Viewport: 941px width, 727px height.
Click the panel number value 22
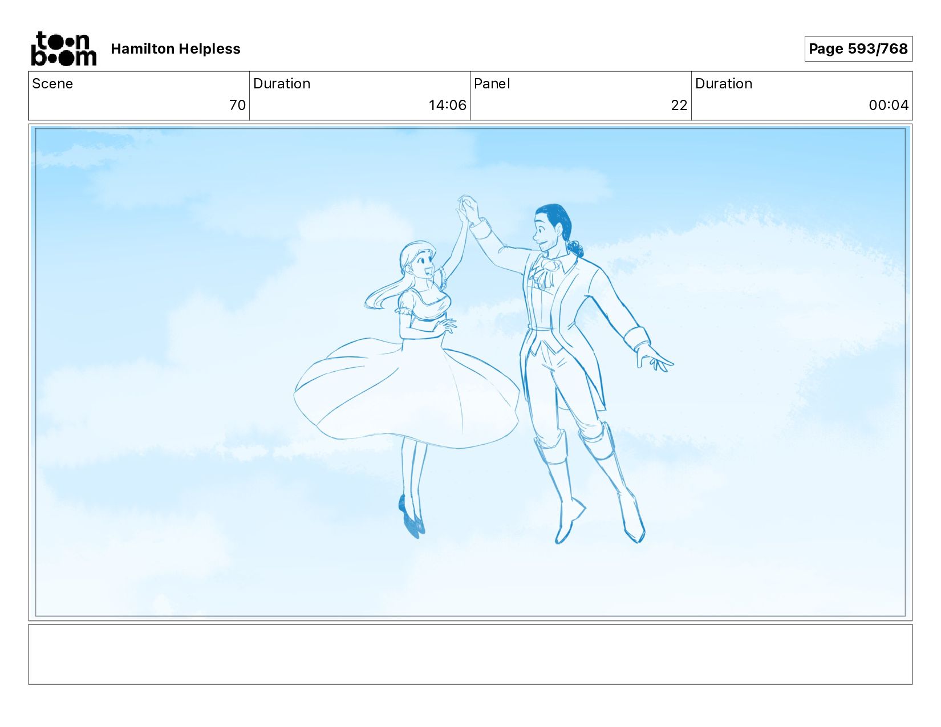tap(679, 105)
